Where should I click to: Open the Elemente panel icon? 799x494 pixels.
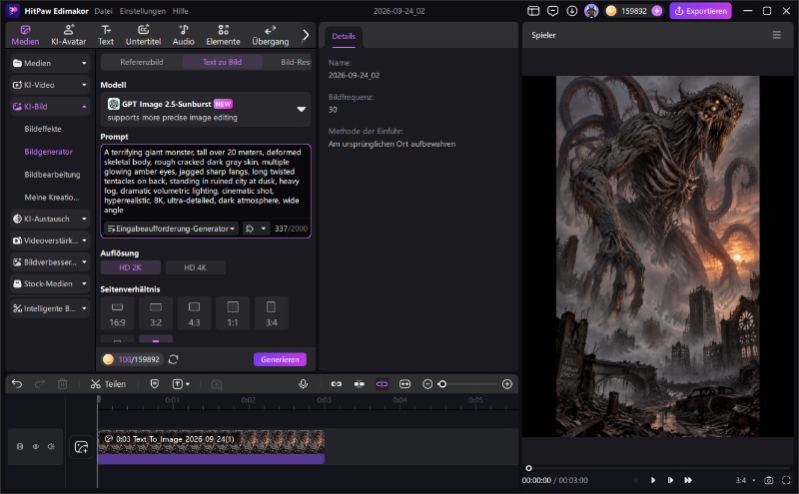point(223,35)
